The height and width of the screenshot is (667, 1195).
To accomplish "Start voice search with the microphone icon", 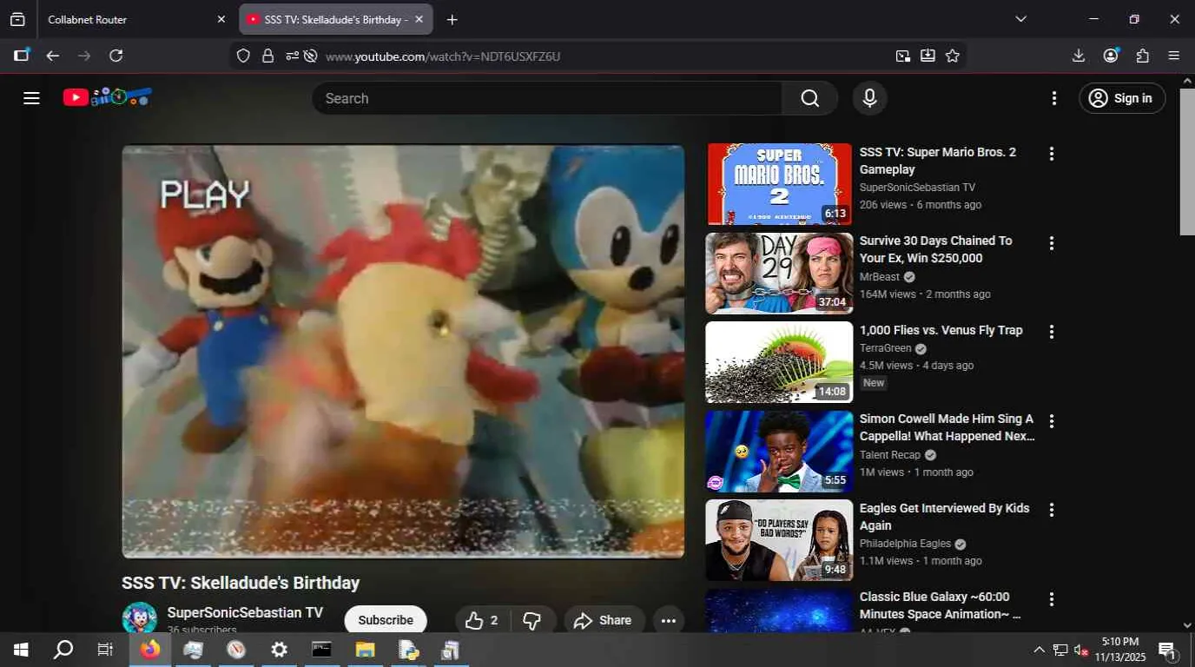I will (869, 98).
